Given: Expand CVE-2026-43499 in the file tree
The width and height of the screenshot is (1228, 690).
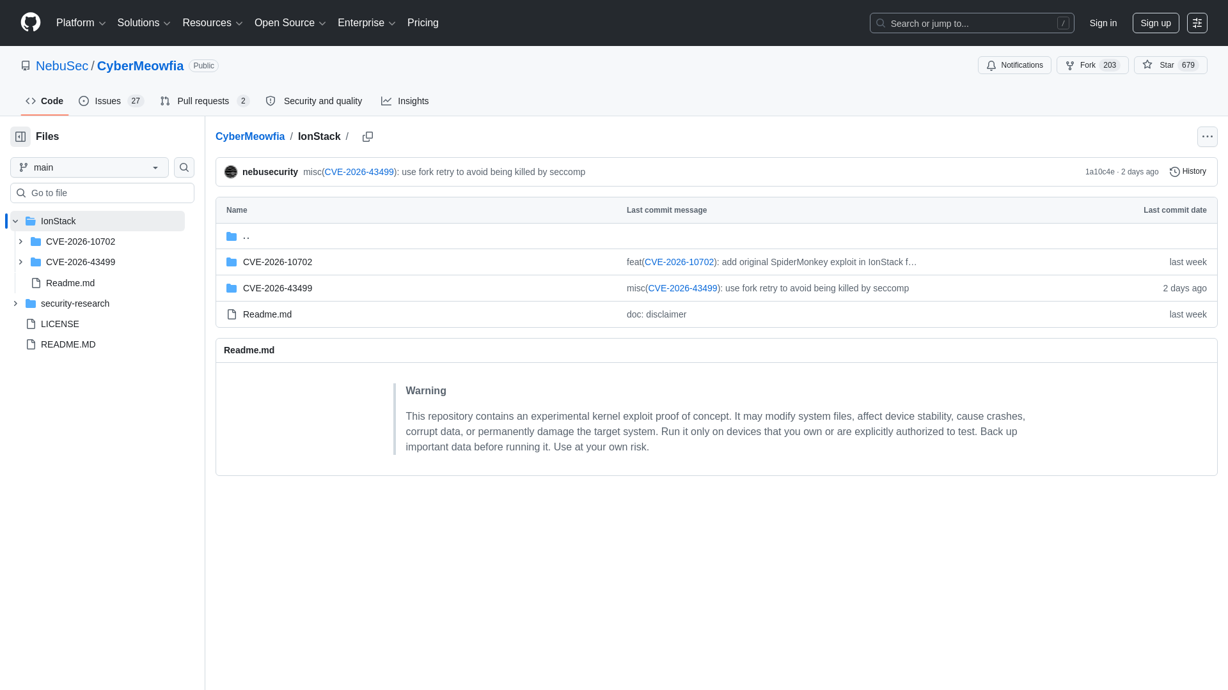Looking at the screenshot, I should click(20, 262).
